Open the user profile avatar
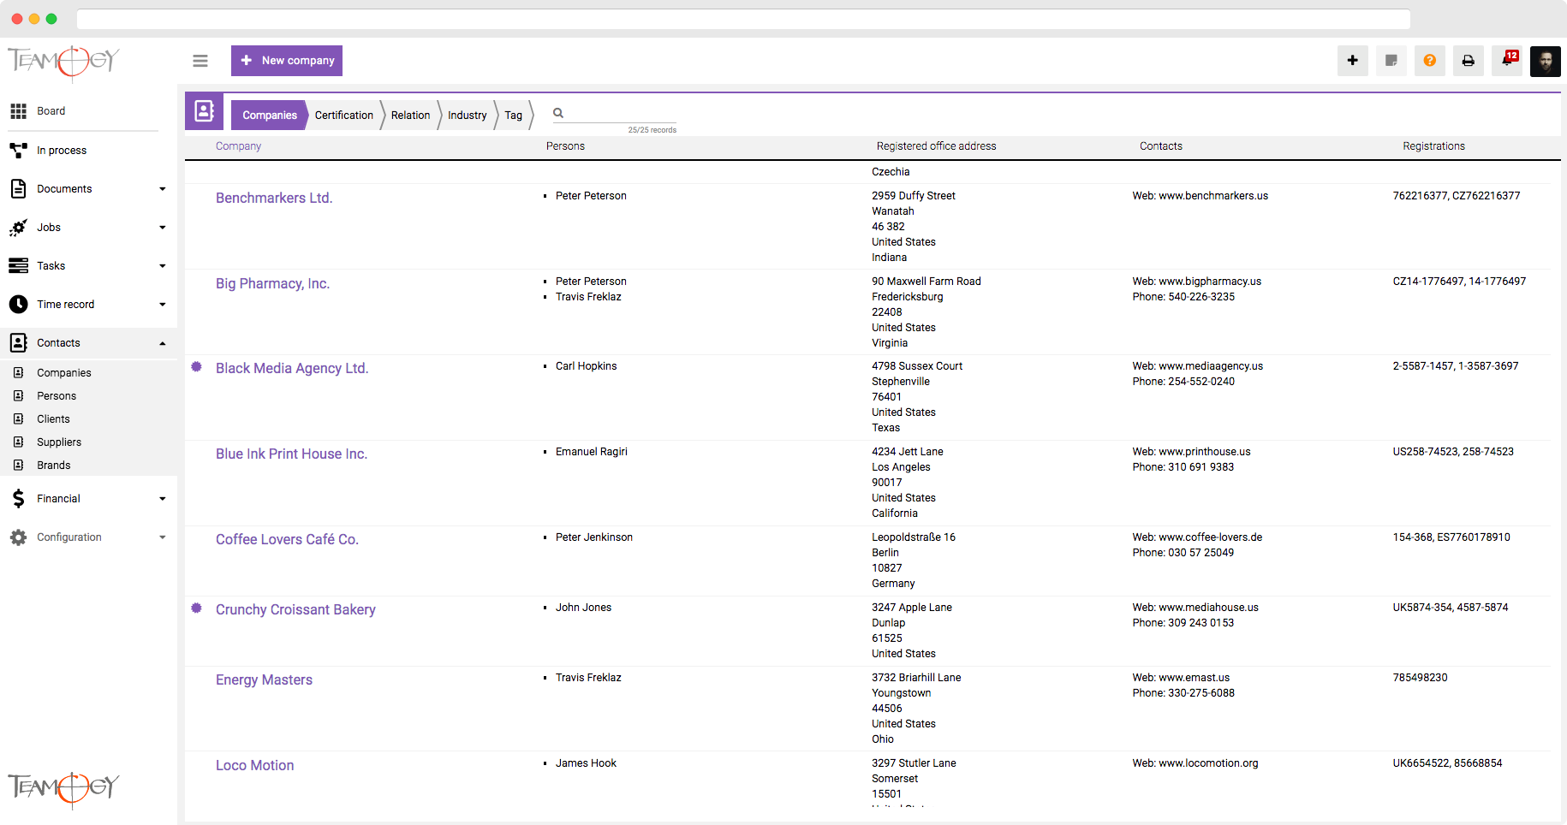The height and width of the screenshot is (825, 1567). pyautogui.click(x=1545, y=61)
